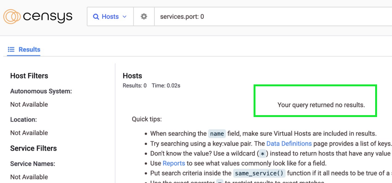Click the list icon beside Results
This screenshot has height=183, width=392.
pos(11,49)
